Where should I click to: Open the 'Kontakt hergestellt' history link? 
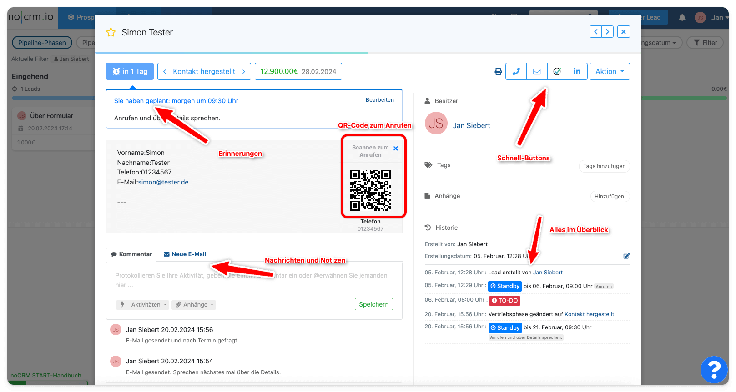(x=589, y=314)
